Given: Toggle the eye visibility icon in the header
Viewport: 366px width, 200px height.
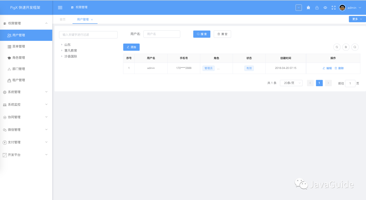Looking at the screenshot, I should tap(325, 7).
